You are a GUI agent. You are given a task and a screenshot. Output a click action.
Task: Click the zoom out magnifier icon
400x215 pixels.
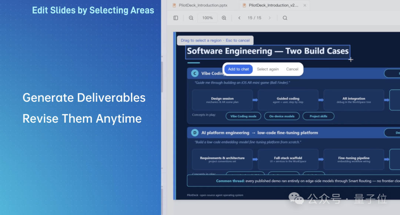point(191,18)
